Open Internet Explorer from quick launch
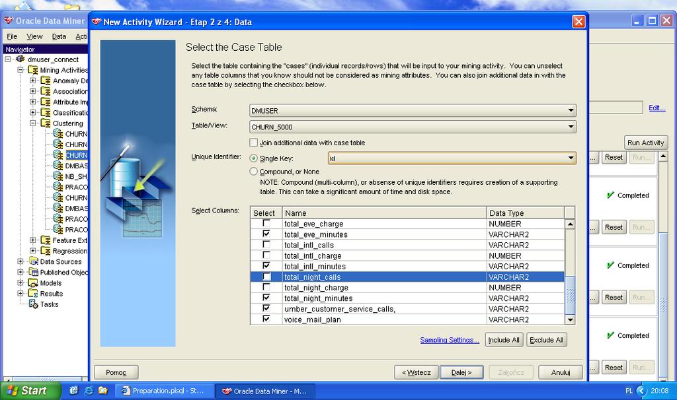The width and height of the screenshot is (677, 400). (x=89, y=391)
